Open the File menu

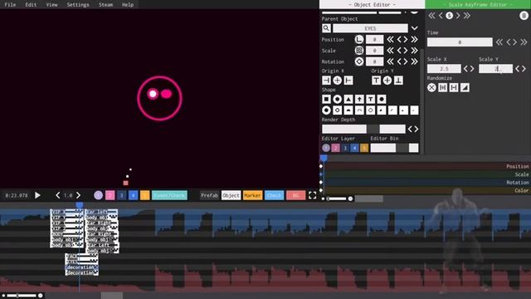point(10,4)
